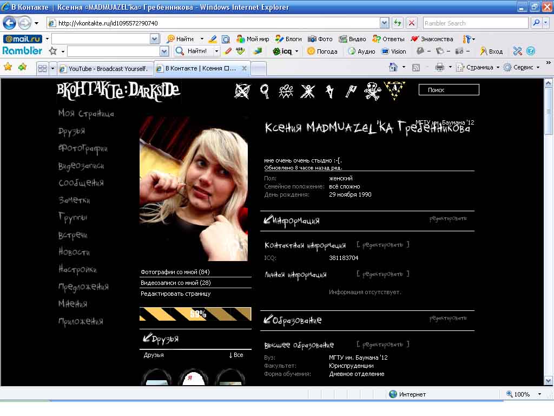Image resolution: width=554 pixels, height=416 pixels.
Task: Open Группы in sidebar menu
Action: click(73, 217)
